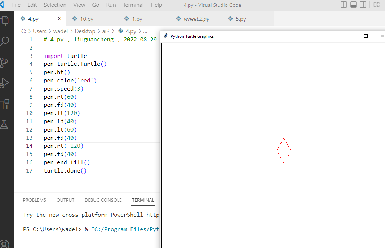This screenshot has height=248, width=385.
Task: Open the Run and Debug view
Action: [5, 83]
